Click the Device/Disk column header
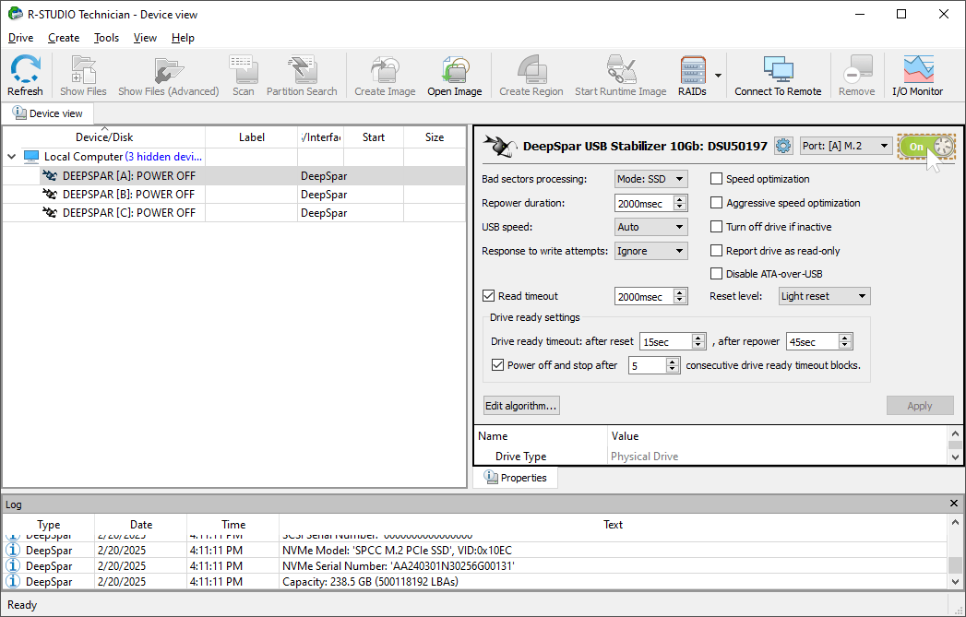 pos(104,136)
